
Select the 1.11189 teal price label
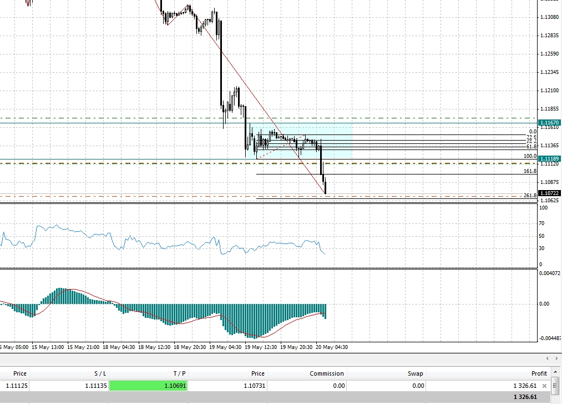549,159
